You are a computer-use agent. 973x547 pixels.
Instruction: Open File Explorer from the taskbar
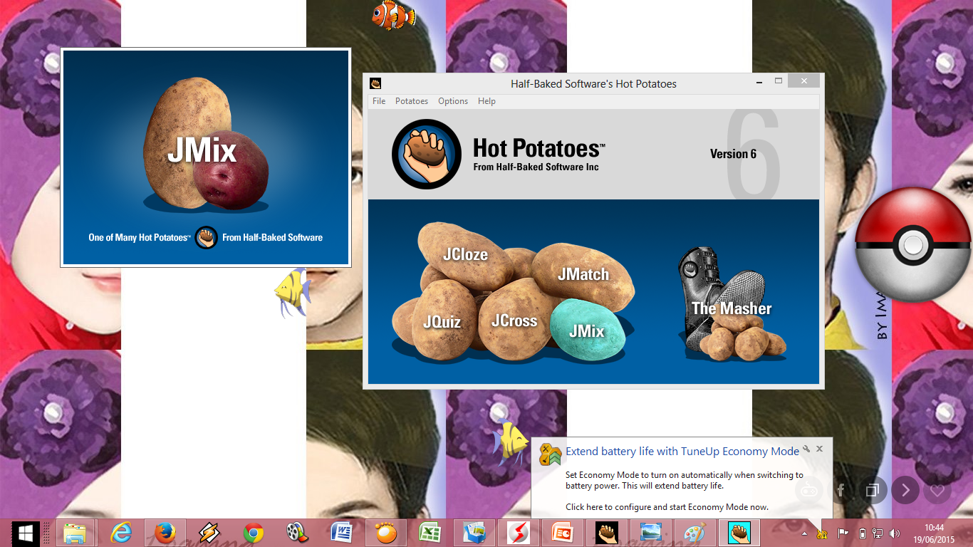75,533
